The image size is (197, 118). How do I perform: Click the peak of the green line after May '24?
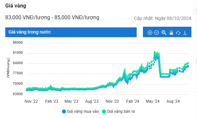(154, 52)
